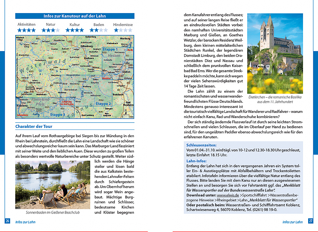This screenshot has width=318, height=232.
Task: Click the map north arrow and scale
Action: pos(127,114)
